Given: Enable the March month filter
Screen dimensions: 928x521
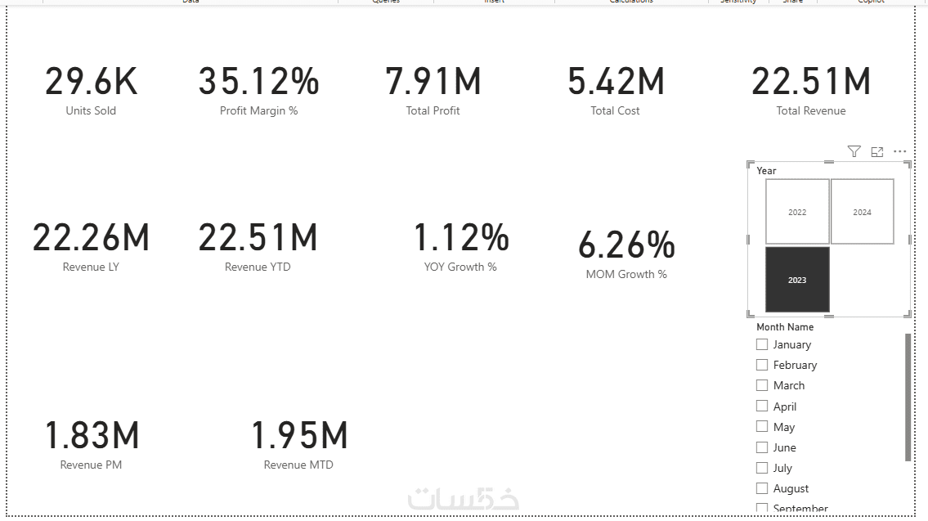Looking at the screenshot, I should coord(762,385).
